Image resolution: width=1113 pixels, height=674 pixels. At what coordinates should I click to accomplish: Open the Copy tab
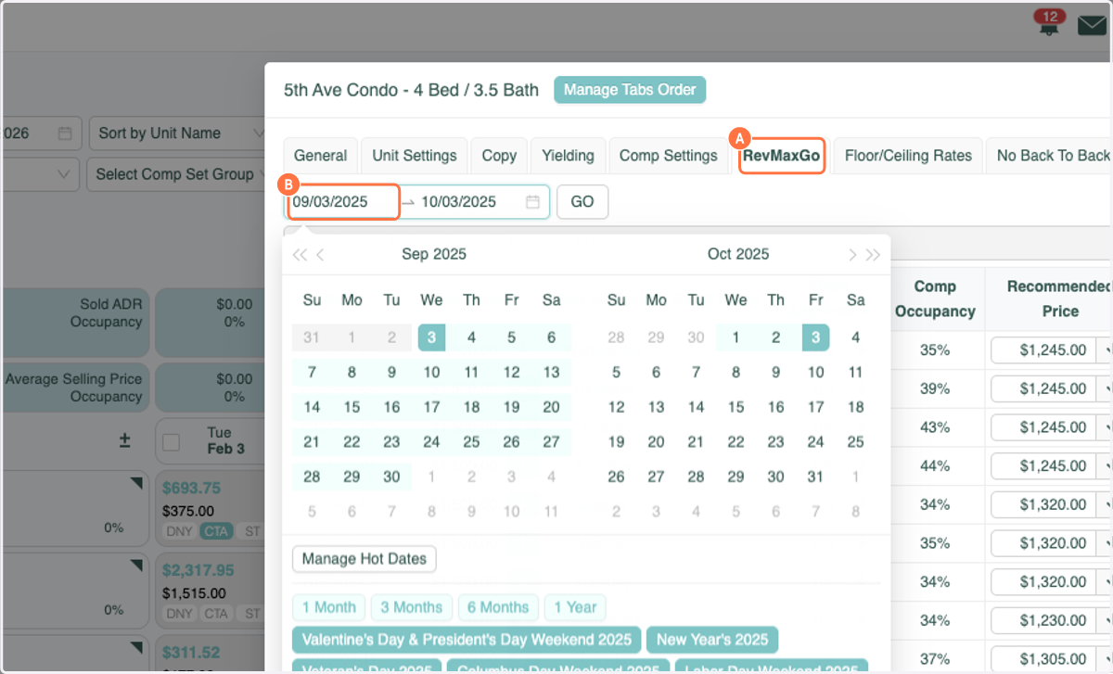[499, 156]
